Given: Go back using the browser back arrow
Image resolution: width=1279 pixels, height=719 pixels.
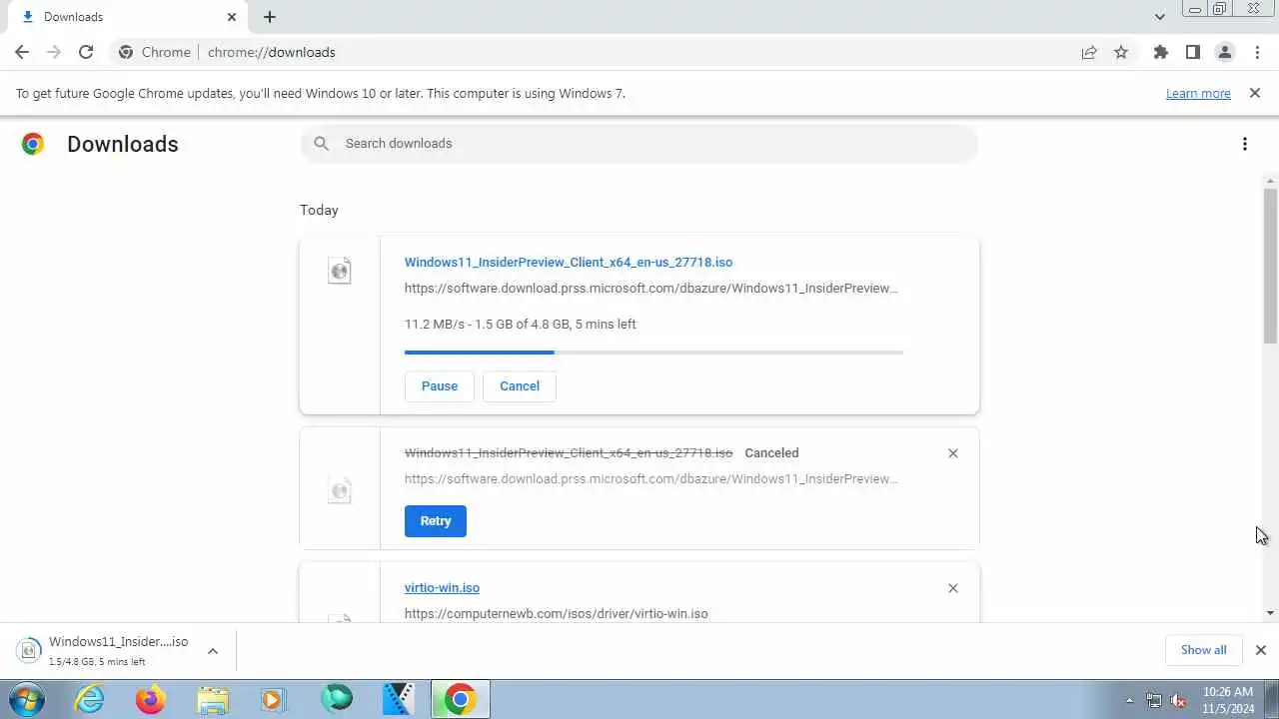Looking at the screenshot, I should click(22, 52).
